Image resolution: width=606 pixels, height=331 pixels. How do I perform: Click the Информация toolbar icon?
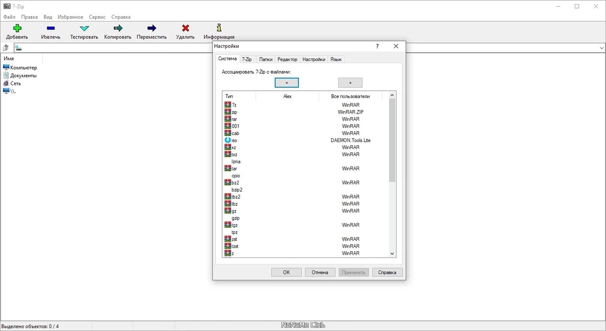point(219,28)
